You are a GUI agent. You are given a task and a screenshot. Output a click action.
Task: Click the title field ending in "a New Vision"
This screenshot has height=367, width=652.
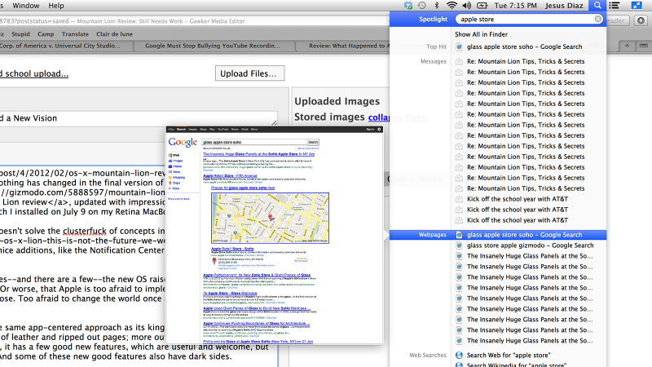pyautogui.click(x=138, y=118)
